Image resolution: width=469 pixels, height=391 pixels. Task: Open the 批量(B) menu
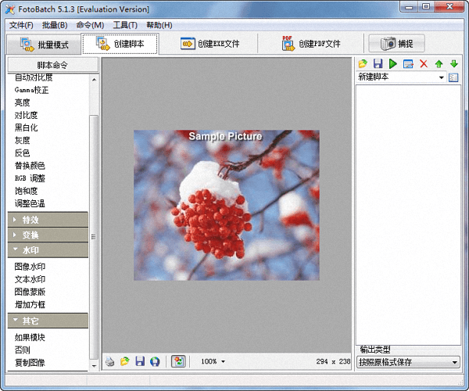pyautogui.click(x=55, y=25)
